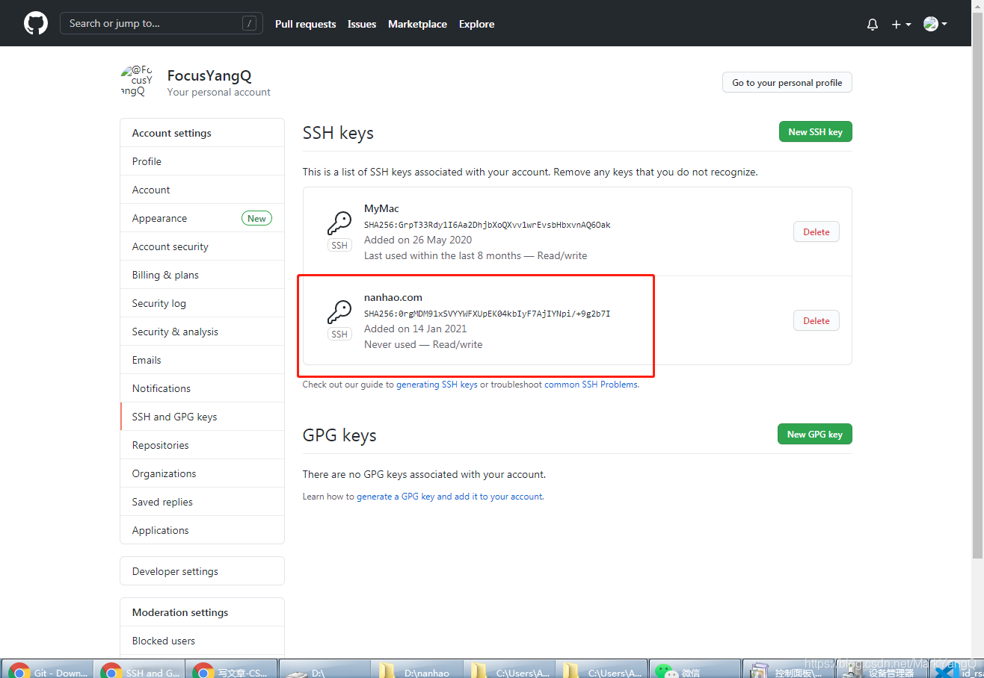
Task: Open Repositories settings in sidebar
Action: point(202,445)
